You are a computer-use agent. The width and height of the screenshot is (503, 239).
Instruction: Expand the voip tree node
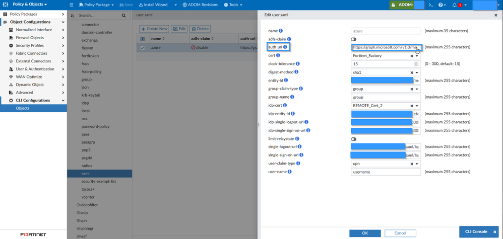point(78,213)
